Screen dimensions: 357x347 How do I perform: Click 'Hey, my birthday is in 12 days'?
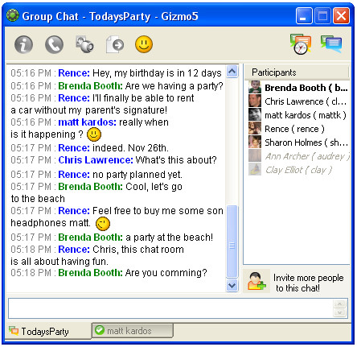pos(157,73)
